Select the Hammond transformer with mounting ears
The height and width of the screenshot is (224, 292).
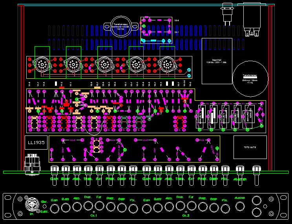coord(121,27)
